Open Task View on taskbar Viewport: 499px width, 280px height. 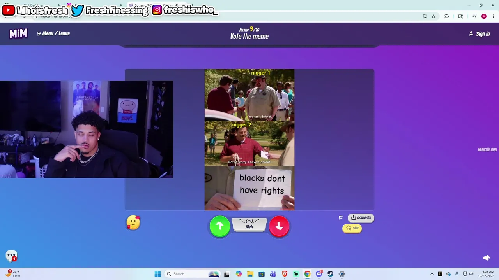tap(226, 274)
